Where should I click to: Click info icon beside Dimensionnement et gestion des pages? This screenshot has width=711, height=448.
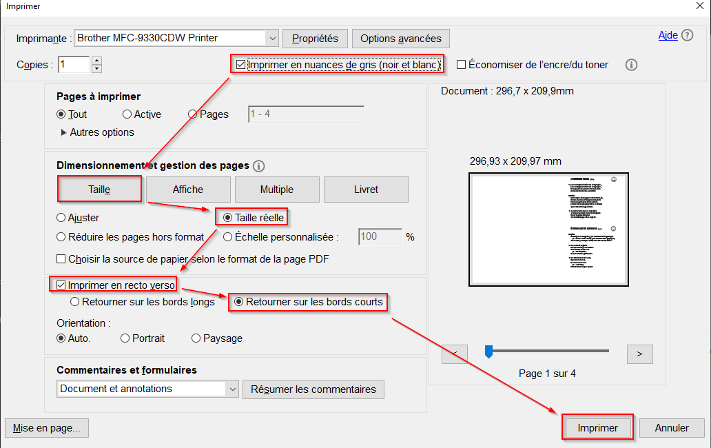258,166
